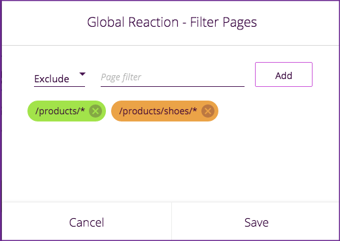340x241 pixels.
Task: Remove the /products/shoes/* filter chip
Action: [208, 111]
